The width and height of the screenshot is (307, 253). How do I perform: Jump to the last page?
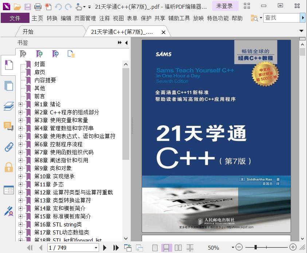(116, 248)
